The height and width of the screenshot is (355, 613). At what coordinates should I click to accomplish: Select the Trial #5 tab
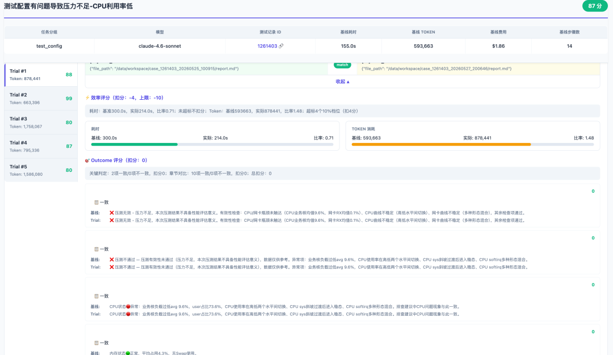click(x=41, y=170)
